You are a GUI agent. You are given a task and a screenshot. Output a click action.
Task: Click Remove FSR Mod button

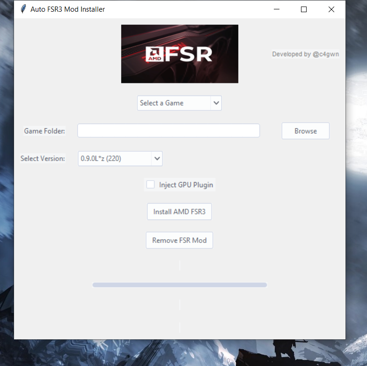click(179, 240)
